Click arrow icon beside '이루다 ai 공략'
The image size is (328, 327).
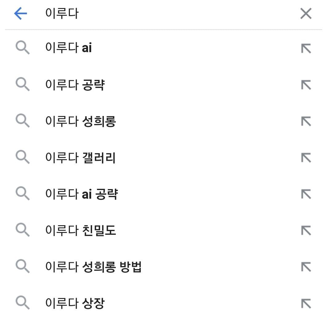[306, 194]
